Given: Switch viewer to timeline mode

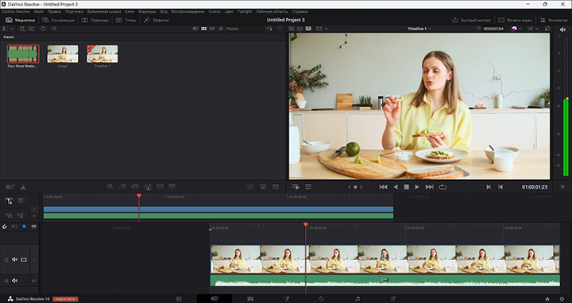Looking at the screenshot, I should click(308, 29).
